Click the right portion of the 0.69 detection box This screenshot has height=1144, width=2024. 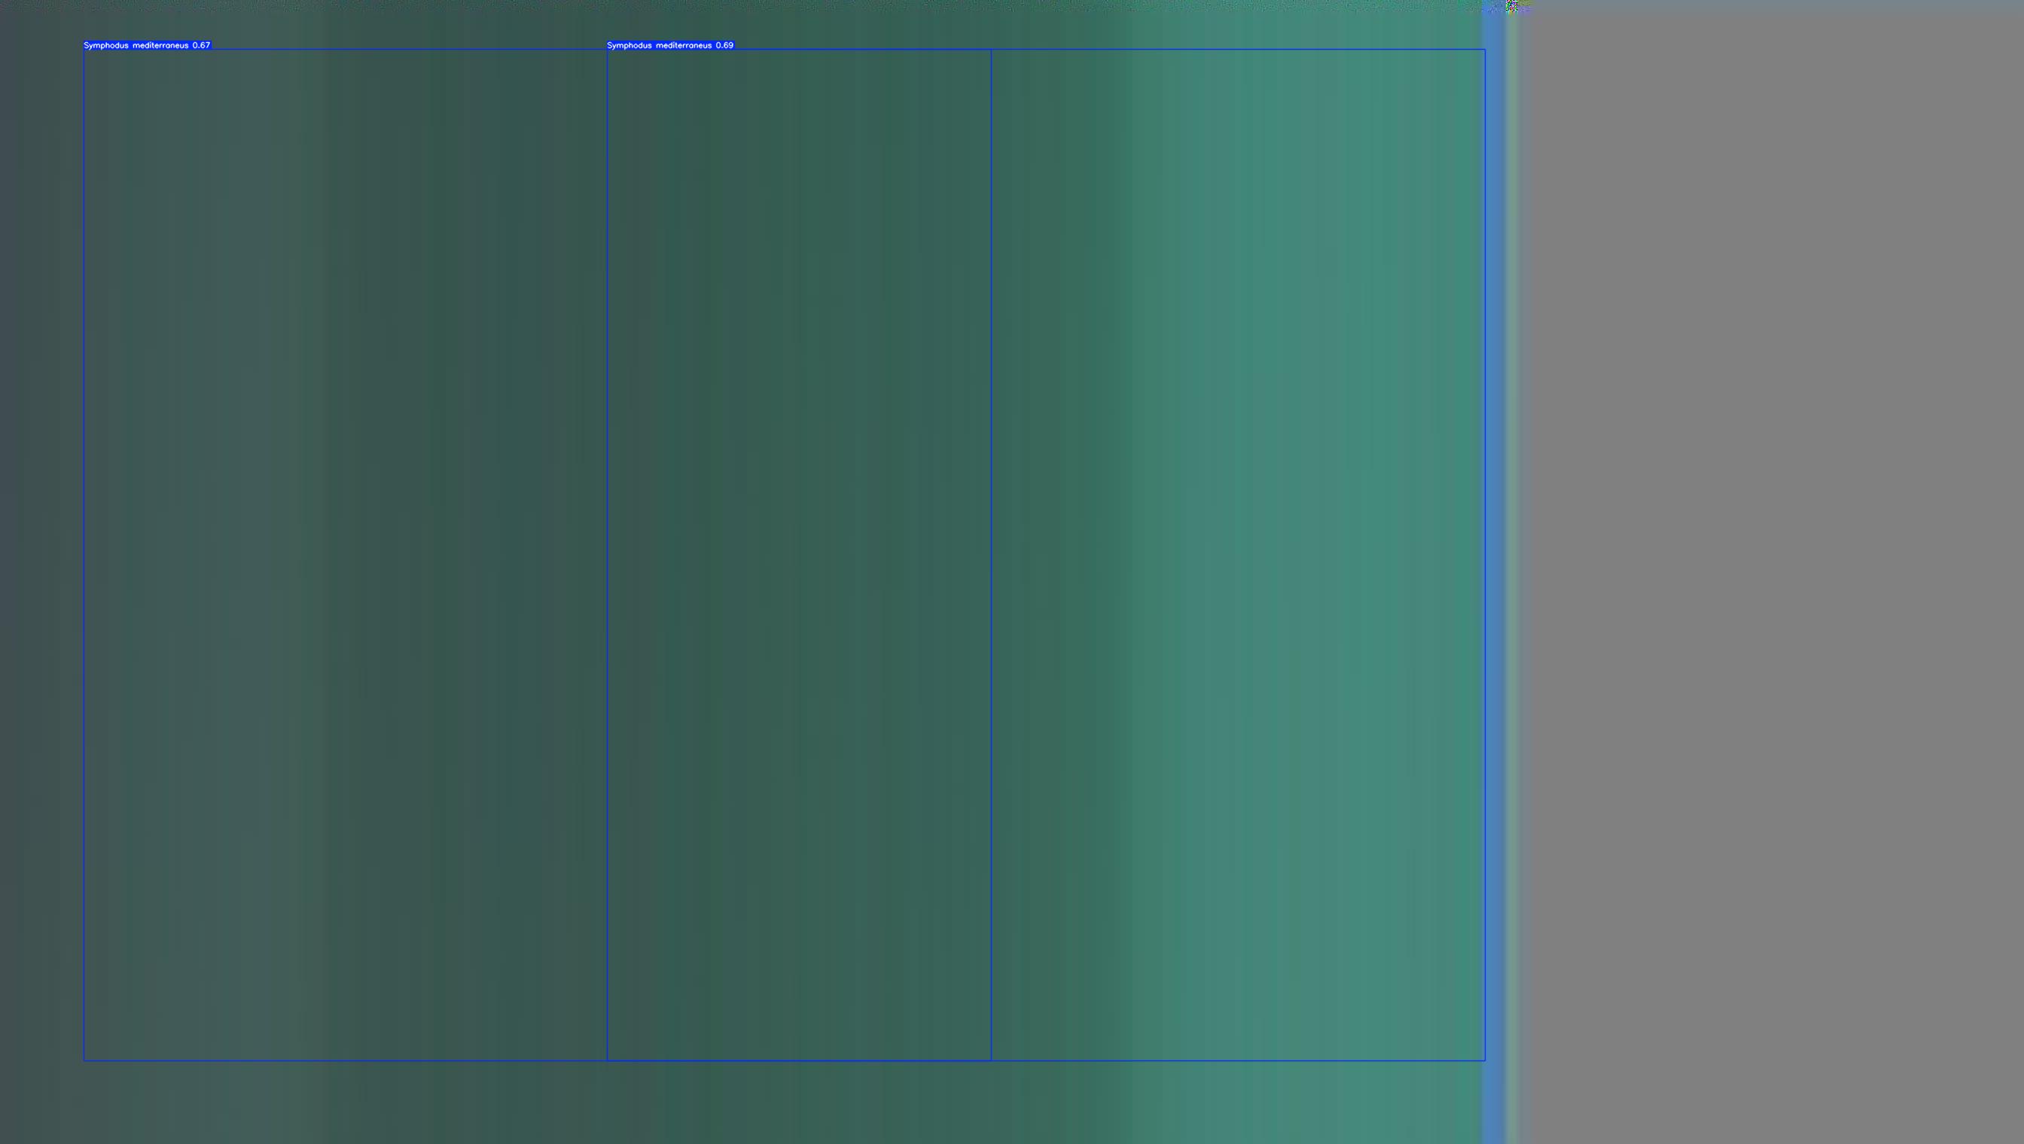pos(1238,550)
